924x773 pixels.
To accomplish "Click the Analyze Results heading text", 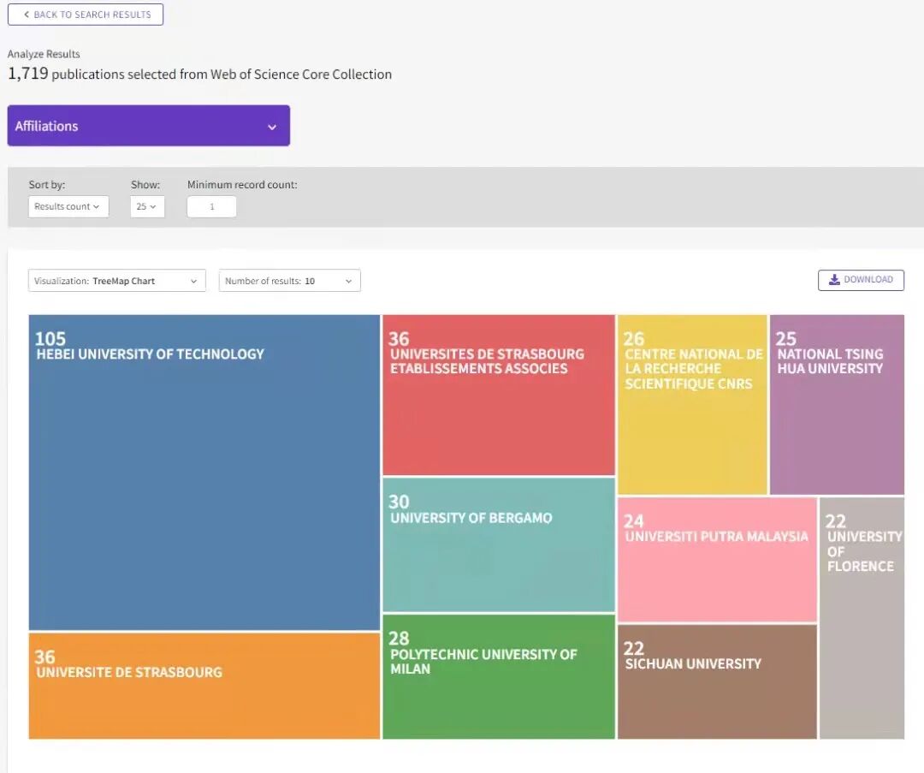I will 44,54.
